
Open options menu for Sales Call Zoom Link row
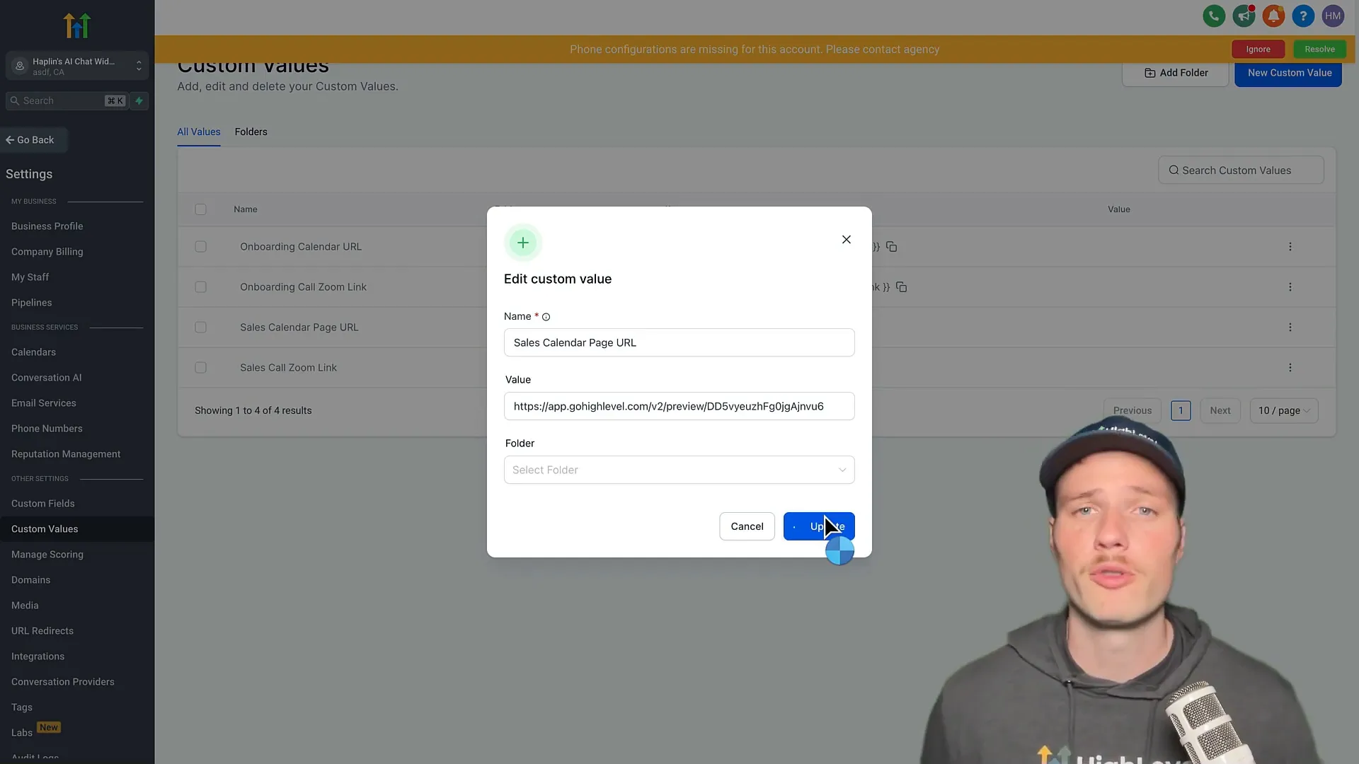(1290, 368)
